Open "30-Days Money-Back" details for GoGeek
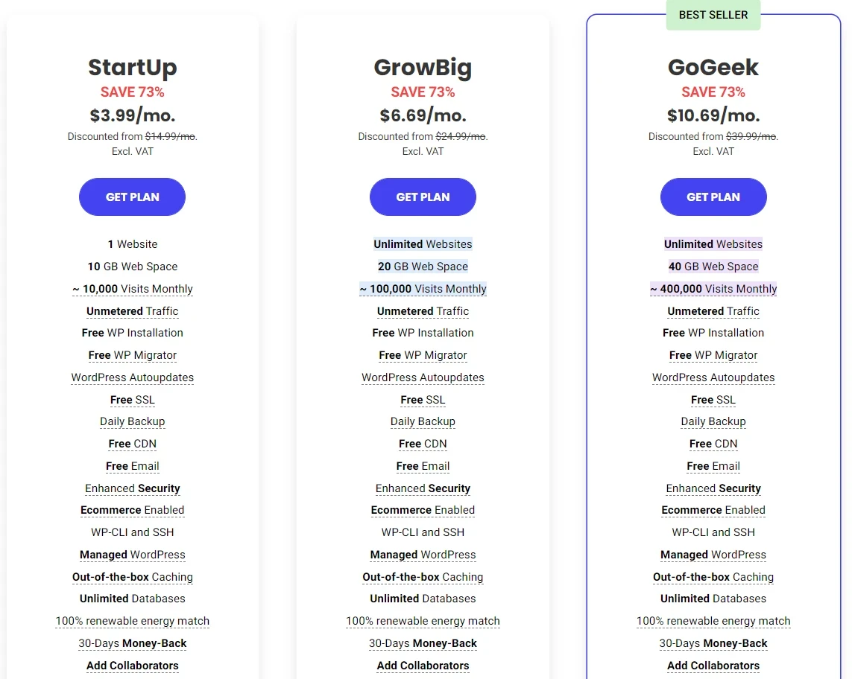 pos(713,643)
